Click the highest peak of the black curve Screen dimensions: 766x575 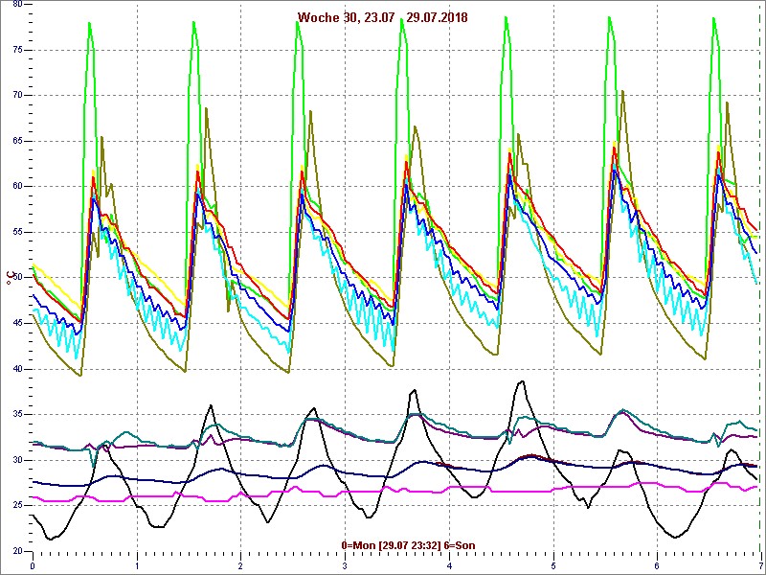520,381
